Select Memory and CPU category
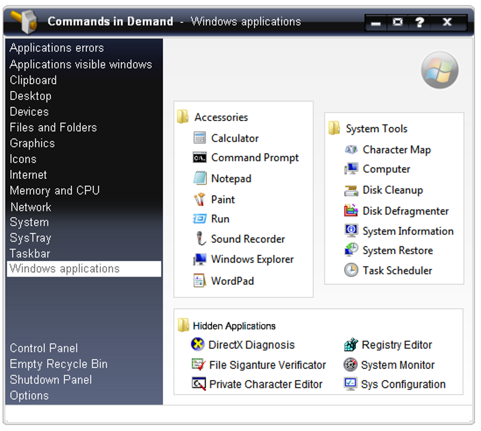The image size is (481, 431). click(x=55, y=191)
